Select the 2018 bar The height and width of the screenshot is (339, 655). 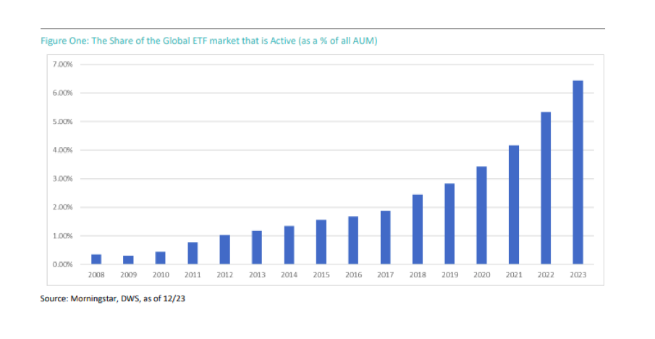tap(418, 230)
